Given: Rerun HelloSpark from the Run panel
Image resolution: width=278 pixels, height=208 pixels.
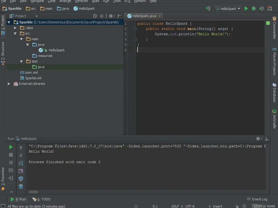Looking at the screenshot, I should (11, 147).
